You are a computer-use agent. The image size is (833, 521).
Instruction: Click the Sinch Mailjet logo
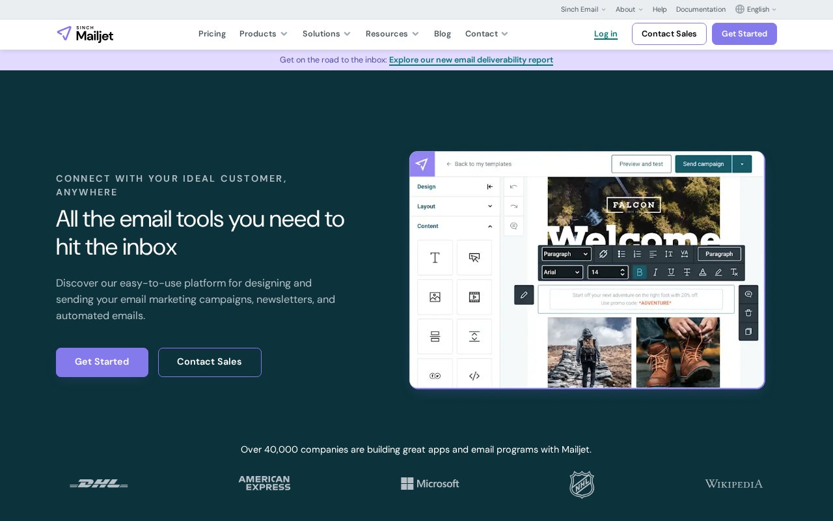coord(85,34)
